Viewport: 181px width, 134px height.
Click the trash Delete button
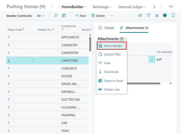click(x=98, y=16)
